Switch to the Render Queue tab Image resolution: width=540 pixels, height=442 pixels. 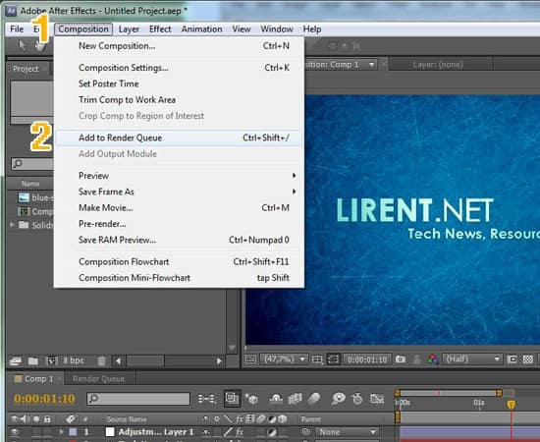click(x=98, y=379)
